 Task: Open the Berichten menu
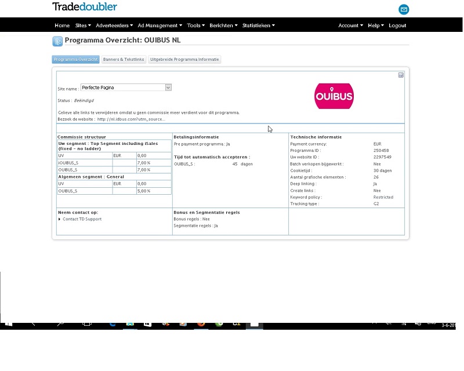point(223,26)
